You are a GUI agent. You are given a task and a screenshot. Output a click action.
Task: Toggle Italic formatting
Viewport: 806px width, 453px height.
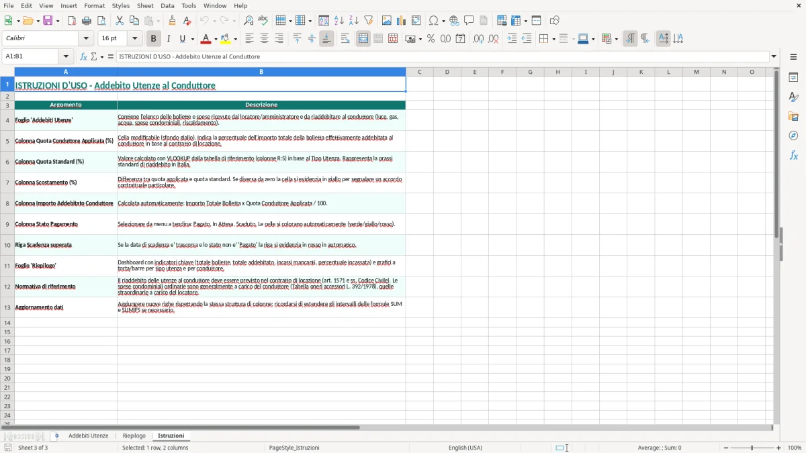(168, 39)
